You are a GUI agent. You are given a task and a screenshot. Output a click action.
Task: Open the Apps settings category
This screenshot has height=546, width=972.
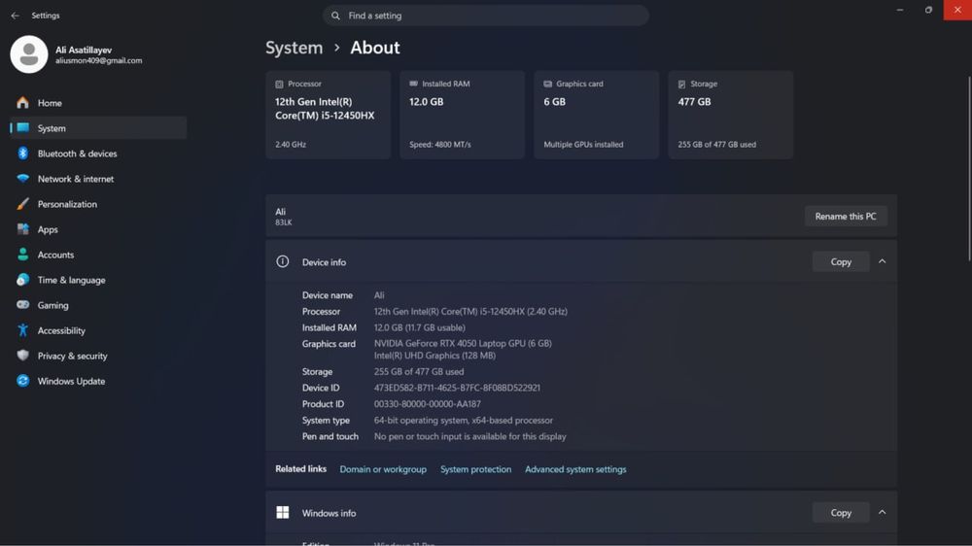coord(98,229)
